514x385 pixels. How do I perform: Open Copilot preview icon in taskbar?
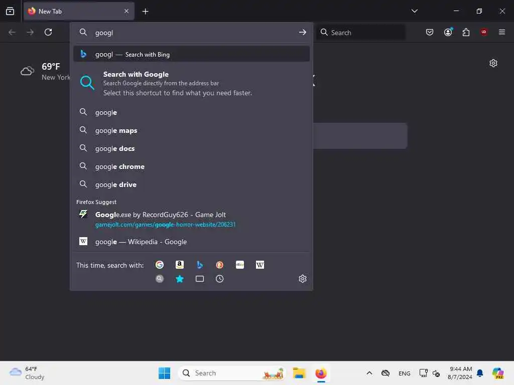pos(498,373)
